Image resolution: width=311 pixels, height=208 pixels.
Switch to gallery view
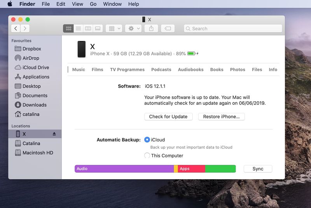click(x=98, y=28)
